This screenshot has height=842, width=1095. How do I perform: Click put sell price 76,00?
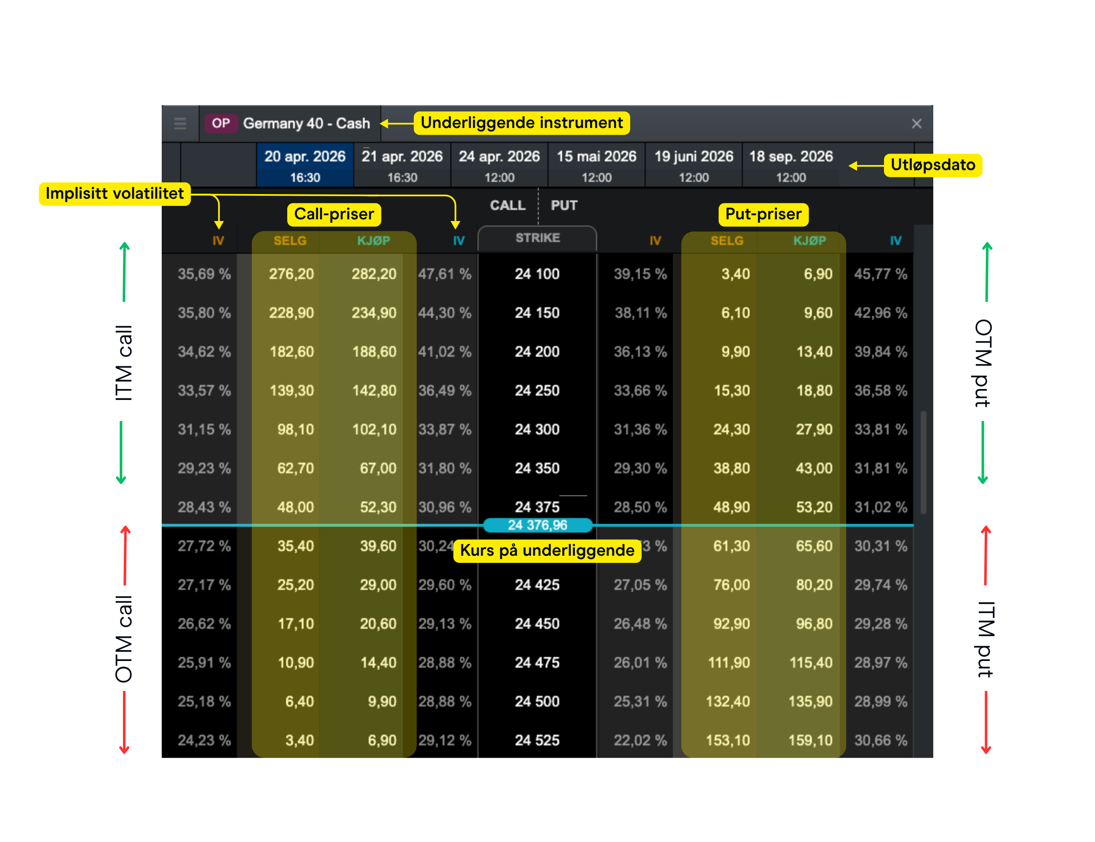tap(732, 584)
